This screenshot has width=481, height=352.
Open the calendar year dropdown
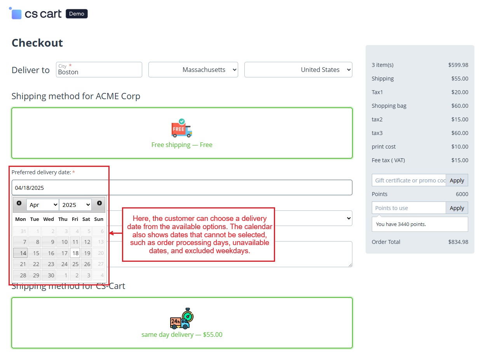point(75,205)
